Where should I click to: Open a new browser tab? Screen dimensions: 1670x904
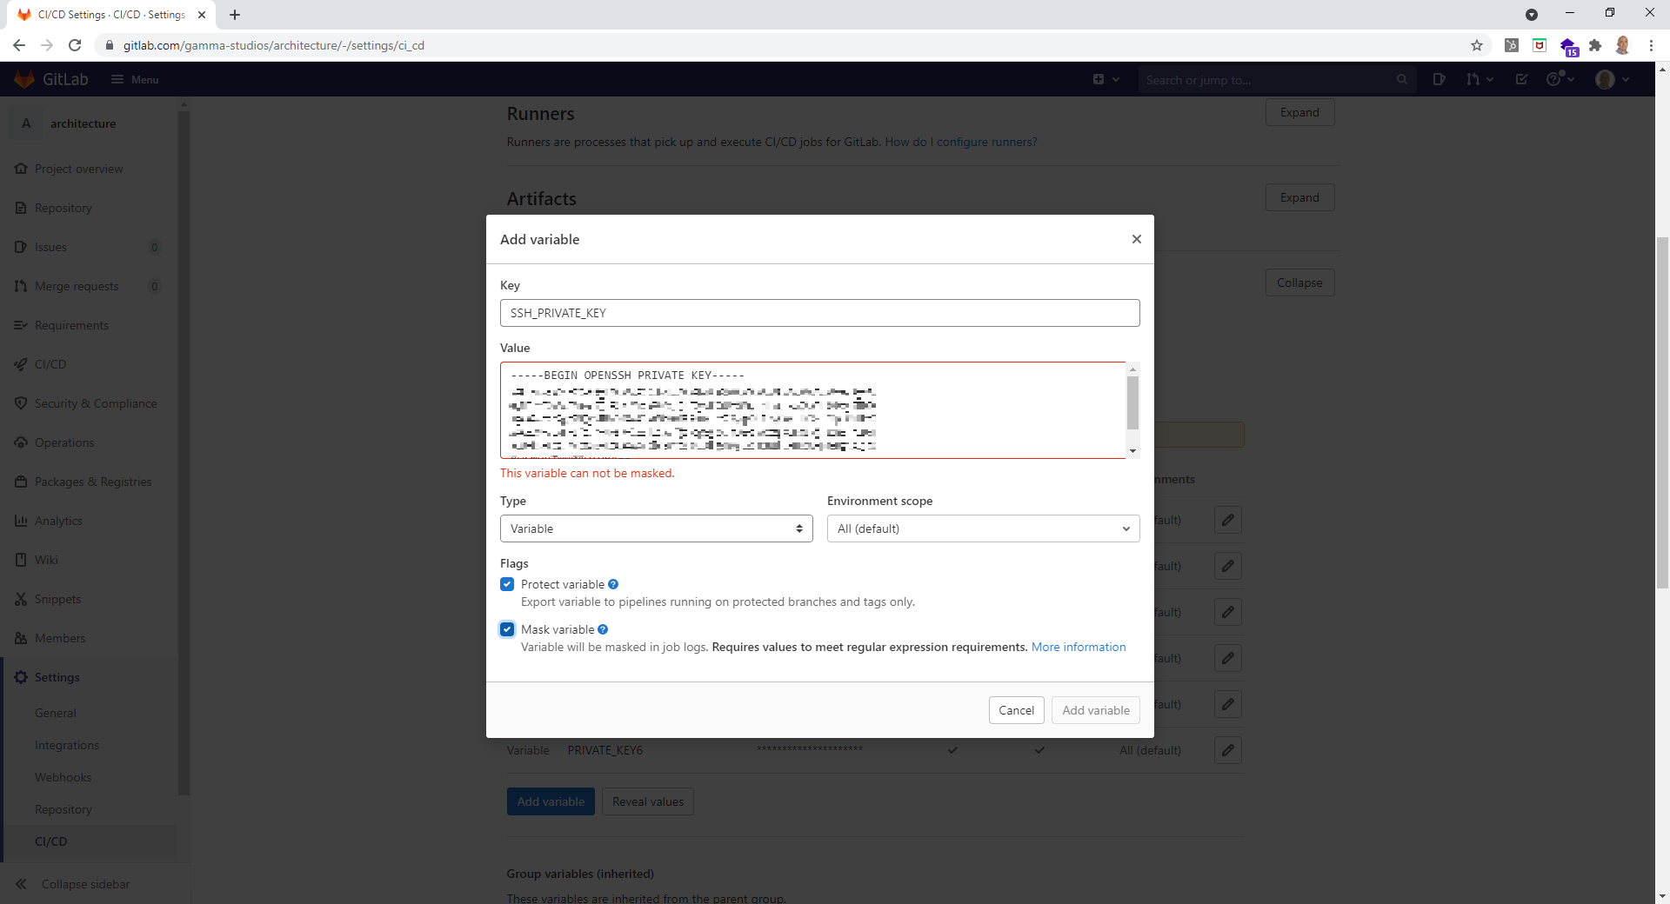(235, 15)
